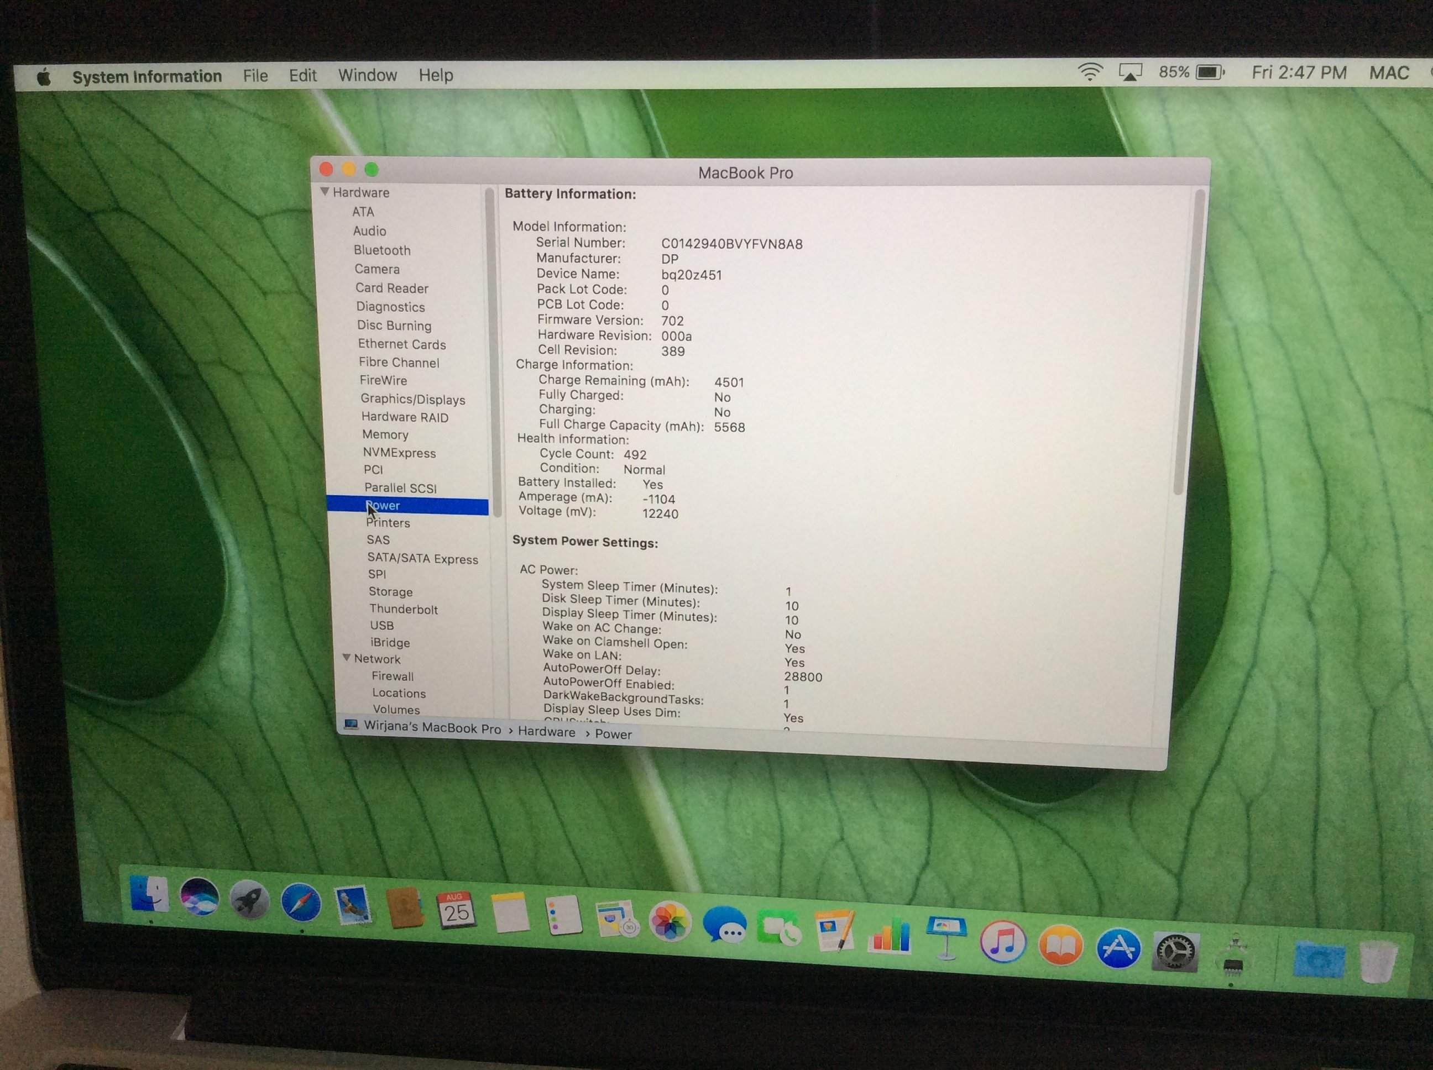Open App Store in Dock

point(1118,948)
